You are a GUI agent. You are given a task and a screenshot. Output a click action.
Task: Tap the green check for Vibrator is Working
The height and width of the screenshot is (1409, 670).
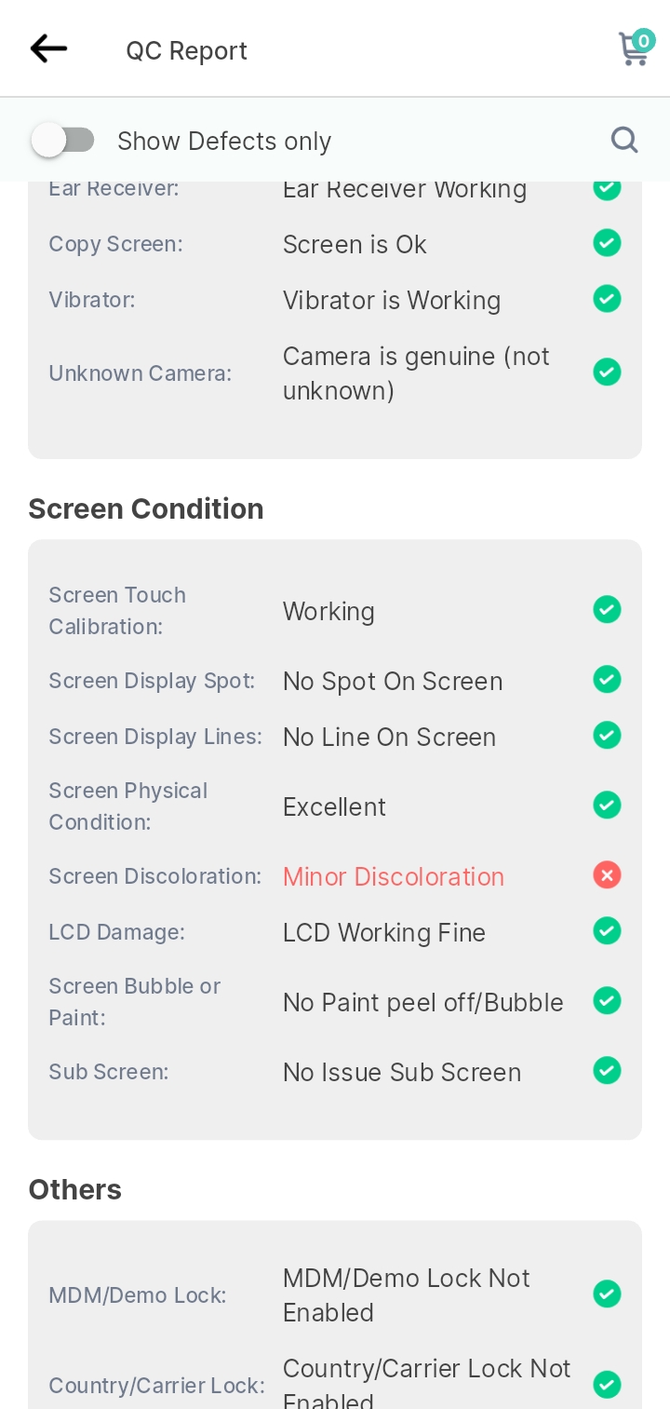tap(607, 299)
